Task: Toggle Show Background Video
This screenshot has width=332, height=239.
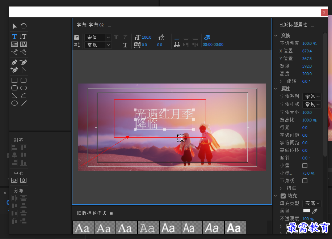Action: 207,37
